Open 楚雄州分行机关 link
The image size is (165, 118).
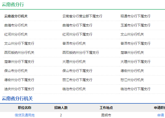coord(132,53)
